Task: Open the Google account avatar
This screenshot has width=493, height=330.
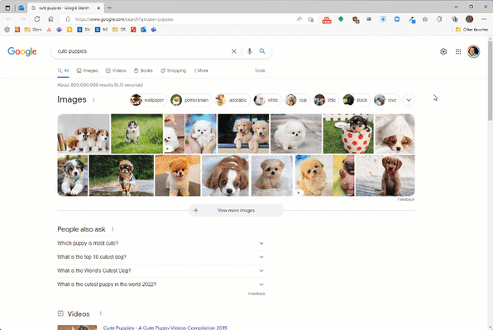Action: pyautogui.click(x=473, y=51)
